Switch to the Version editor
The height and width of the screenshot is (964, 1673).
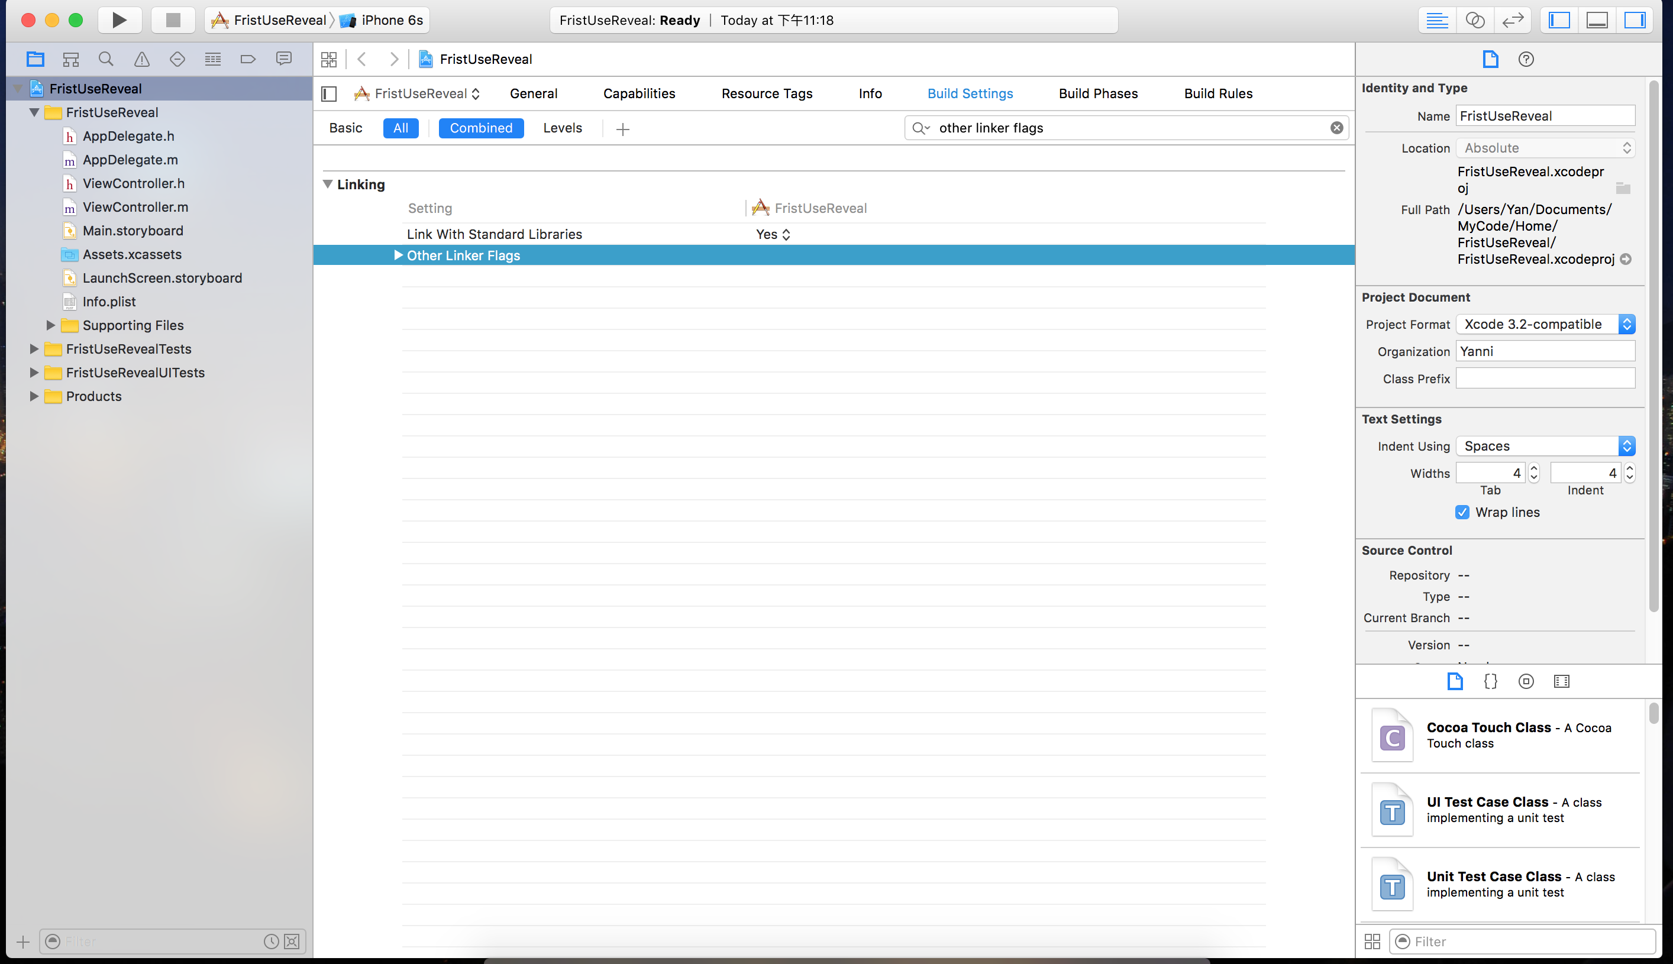[x=1513, y=20]
